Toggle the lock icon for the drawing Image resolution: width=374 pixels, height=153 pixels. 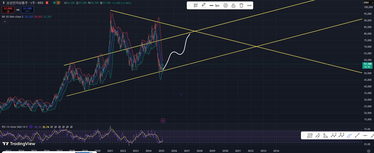coord(233,5)
